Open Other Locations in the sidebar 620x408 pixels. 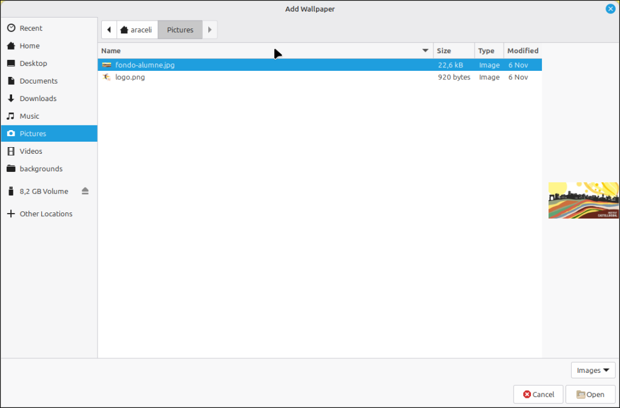[x=45, y=214]
